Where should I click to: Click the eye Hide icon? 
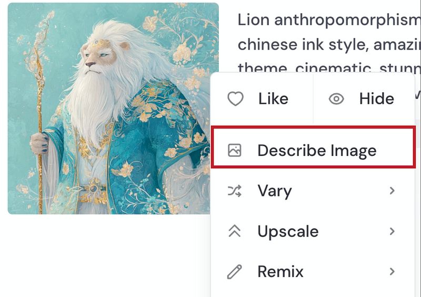pos(336,98)
